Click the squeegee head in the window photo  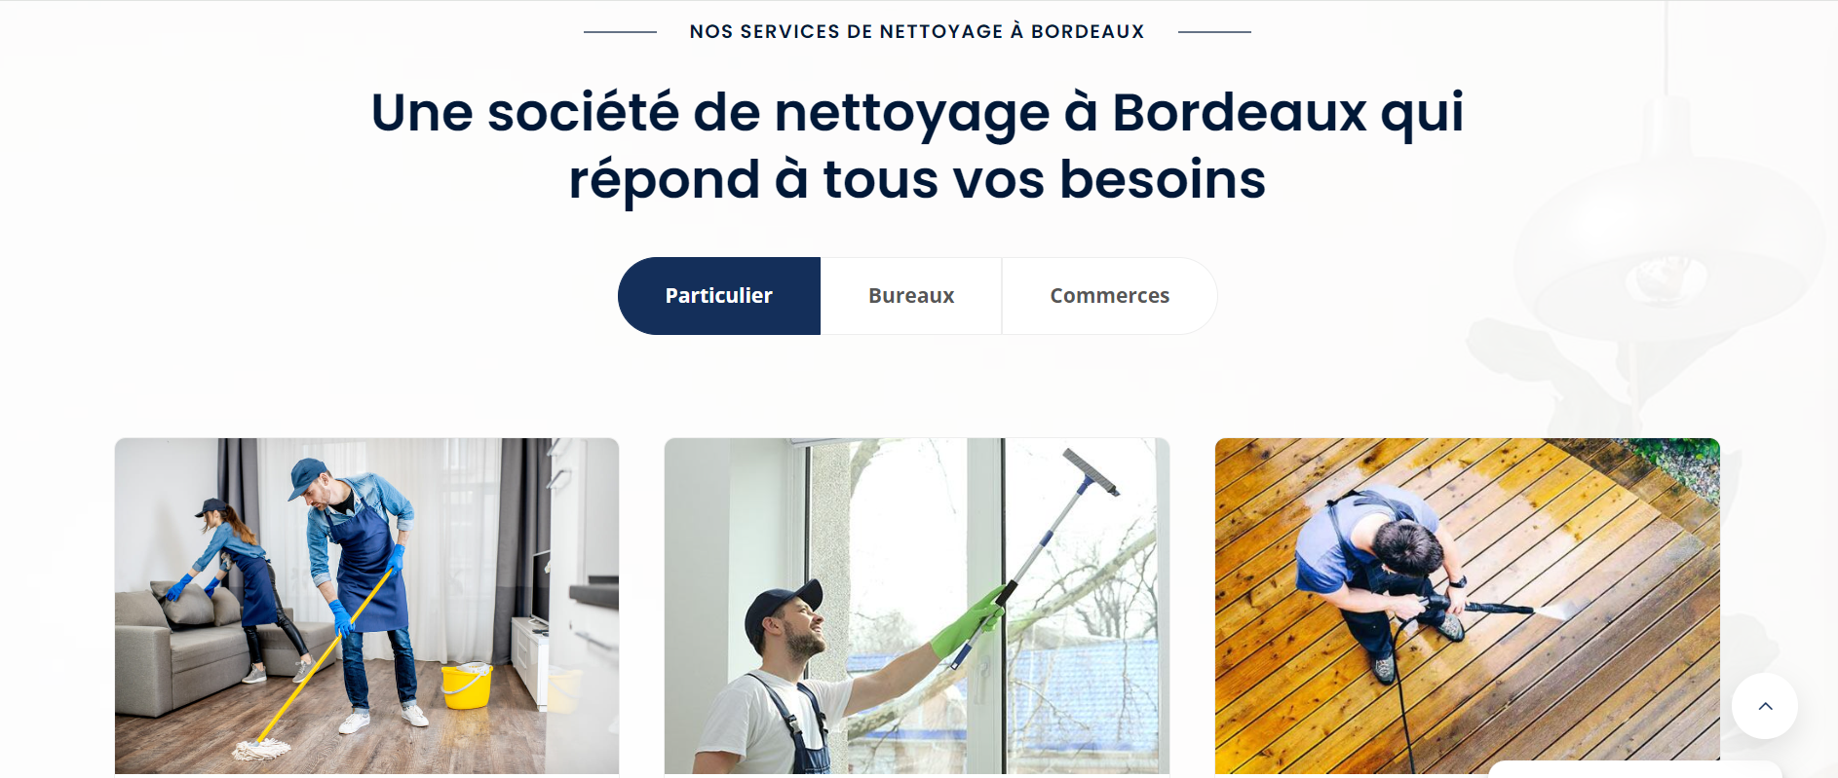[1091, 471]
